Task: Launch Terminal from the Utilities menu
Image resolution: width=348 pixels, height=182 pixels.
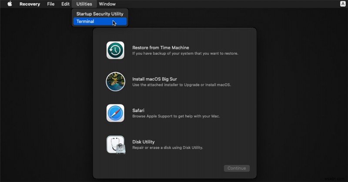Action: (x=100, y=21)
